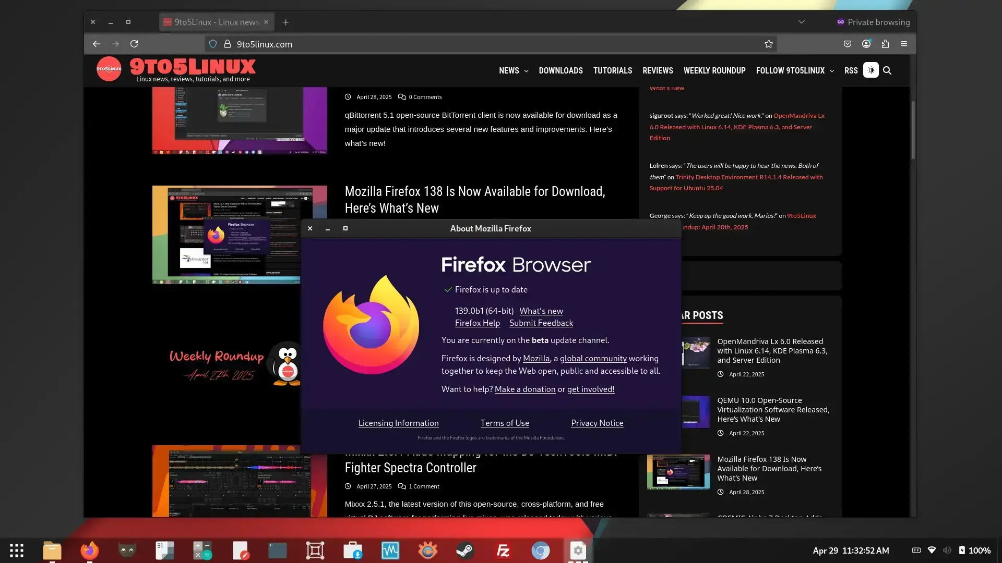This screenshot has width=1002, height=563.
Task: Click the page vertical scrollbar
Action: [913, 130]
